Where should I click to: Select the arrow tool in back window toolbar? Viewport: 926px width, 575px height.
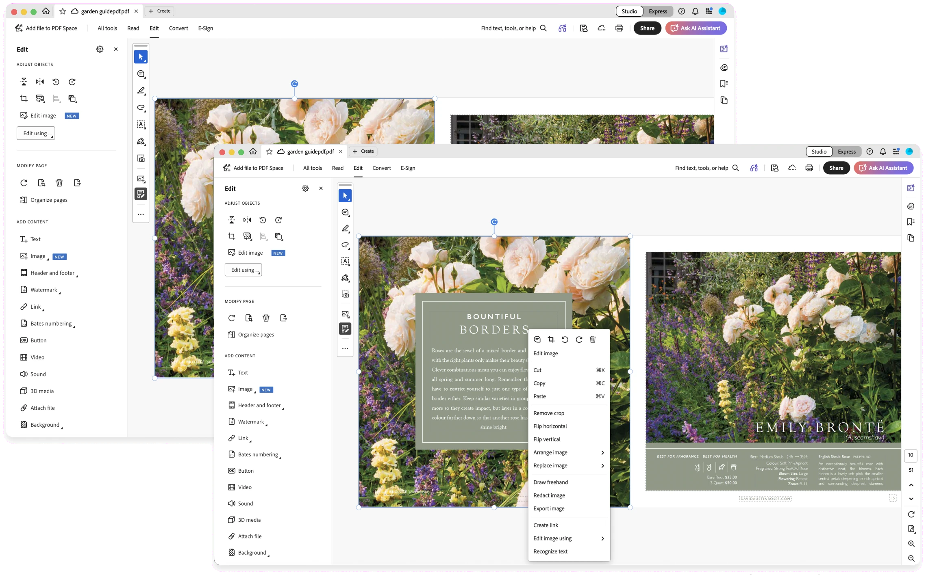[x=141, y=57]
